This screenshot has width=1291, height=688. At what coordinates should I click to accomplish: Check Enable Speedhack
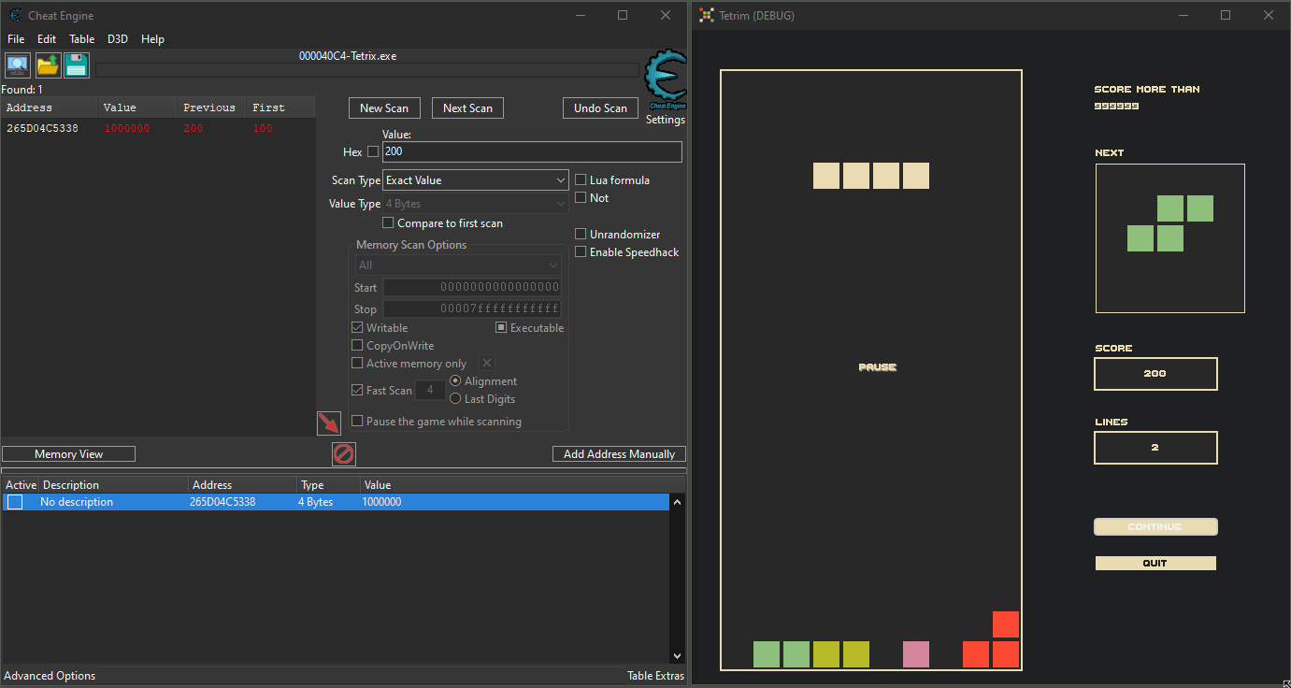click(x=581, y=252)
